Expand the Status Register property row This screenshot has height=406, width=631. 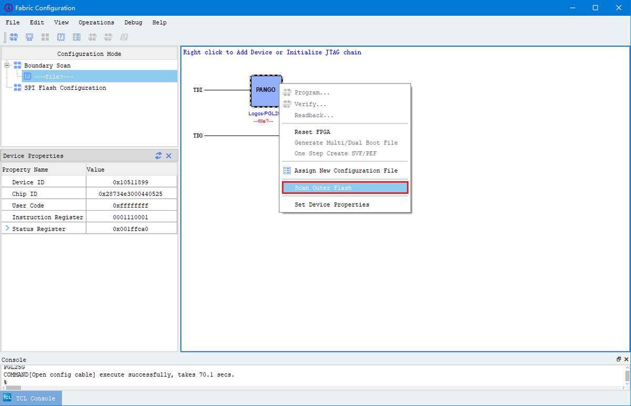pyautogui.click(x=7, y=228)
